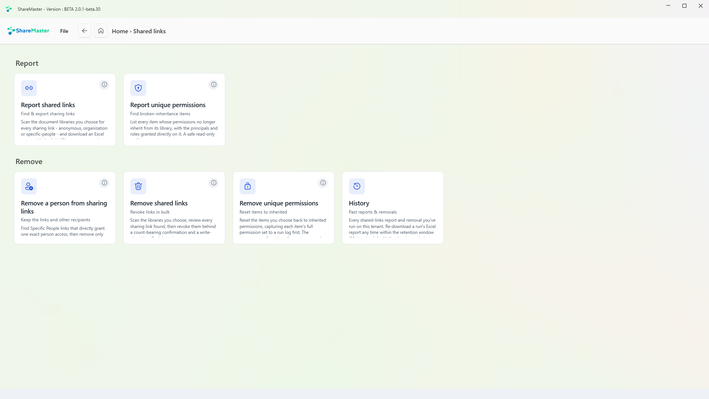Image resolution: width=709 pixels, height=399 pixels.
Task: Navigate to Home in the breadcrumb
Action: [120, 31]
